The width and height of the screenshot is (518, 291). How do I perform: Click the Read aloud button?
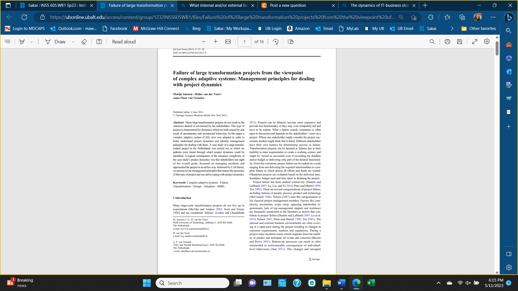coord(124,41)
